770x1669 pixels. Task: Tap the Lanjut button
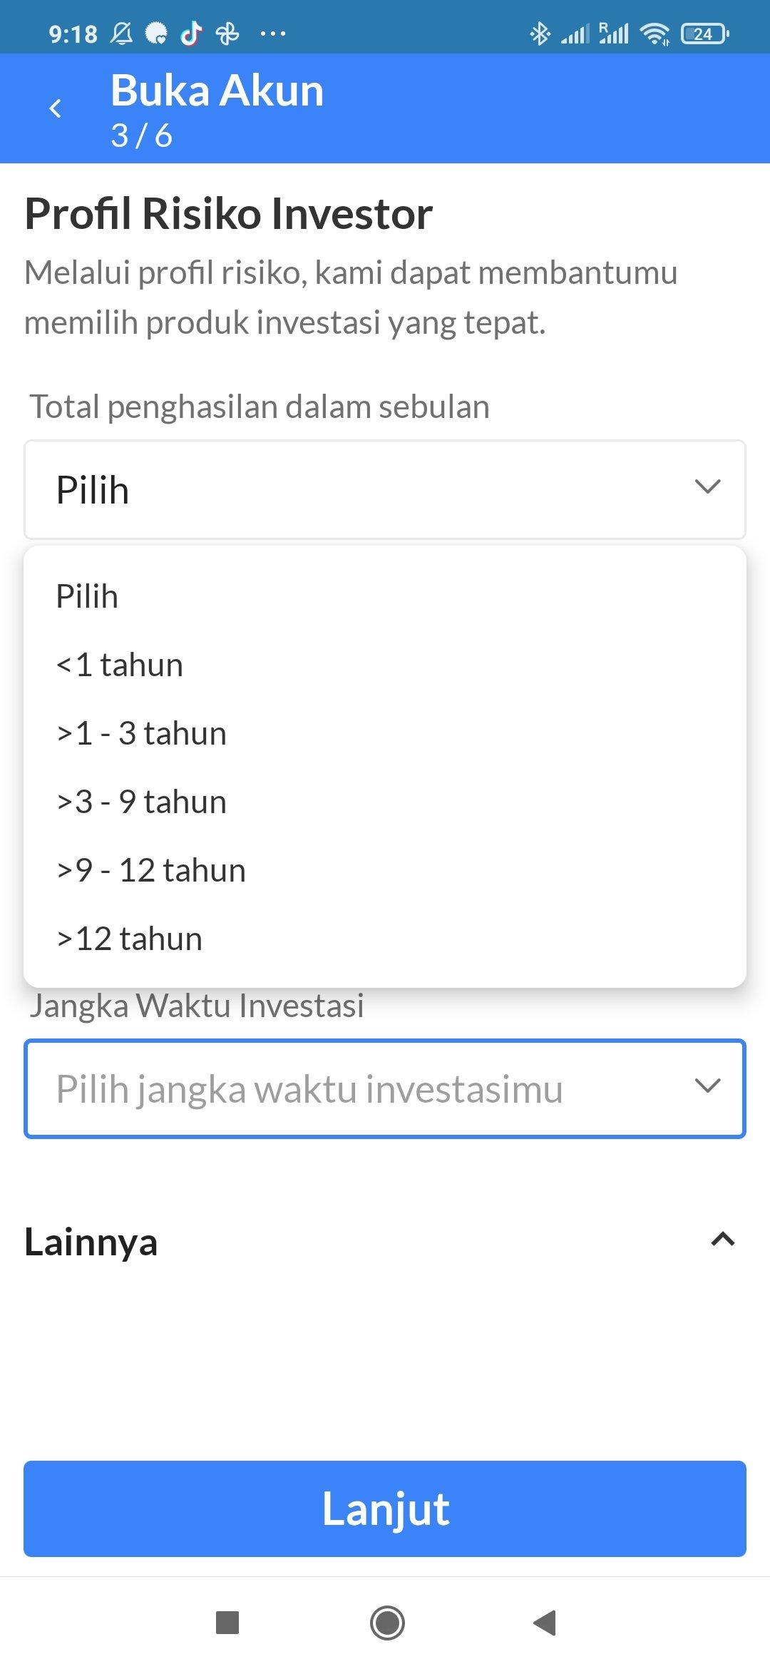tap(385, 1509)
